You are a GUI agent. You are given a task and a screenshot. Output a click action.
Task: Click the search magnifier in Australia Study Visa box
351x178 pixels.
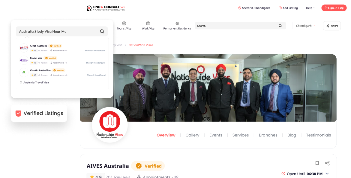click(102, 31)
